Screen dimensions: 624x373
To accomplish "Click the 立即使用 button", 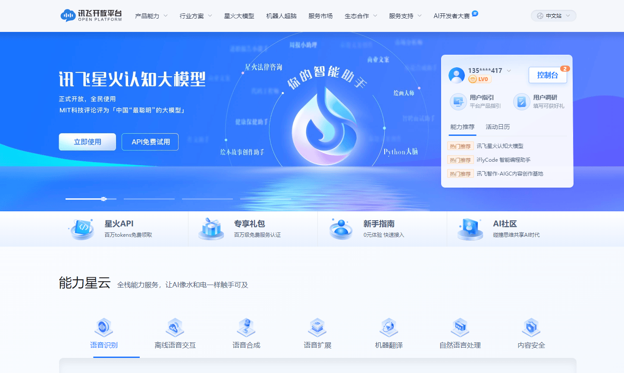I will coord(88,142).
